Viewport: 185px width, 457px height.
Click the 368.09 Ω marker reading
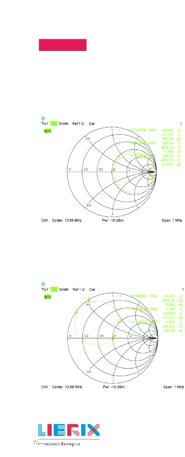(171, 143)
